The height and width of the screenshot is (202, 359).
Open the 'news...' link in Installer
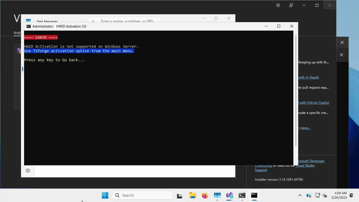click(x=304, y=128)
